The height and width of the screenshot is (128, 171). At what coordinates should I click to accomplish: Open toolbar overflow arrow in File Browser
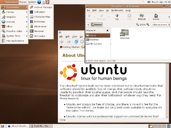point(169,17)
